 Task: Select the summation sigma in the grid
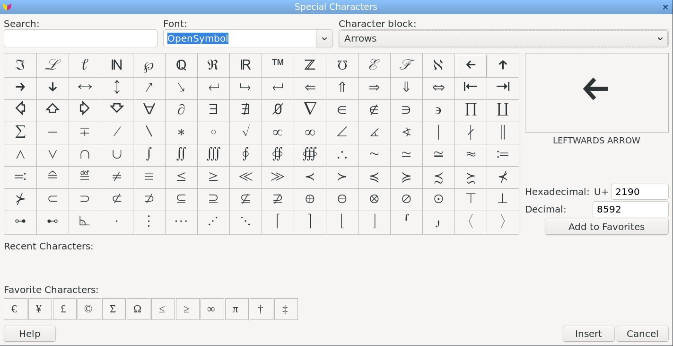(20, 133)
